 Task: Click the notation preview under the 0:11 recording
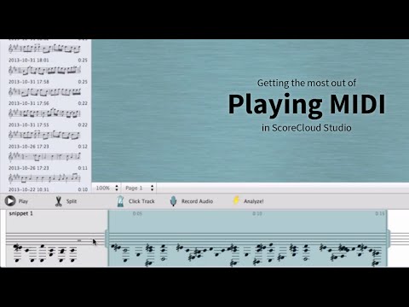click(44, 178)
